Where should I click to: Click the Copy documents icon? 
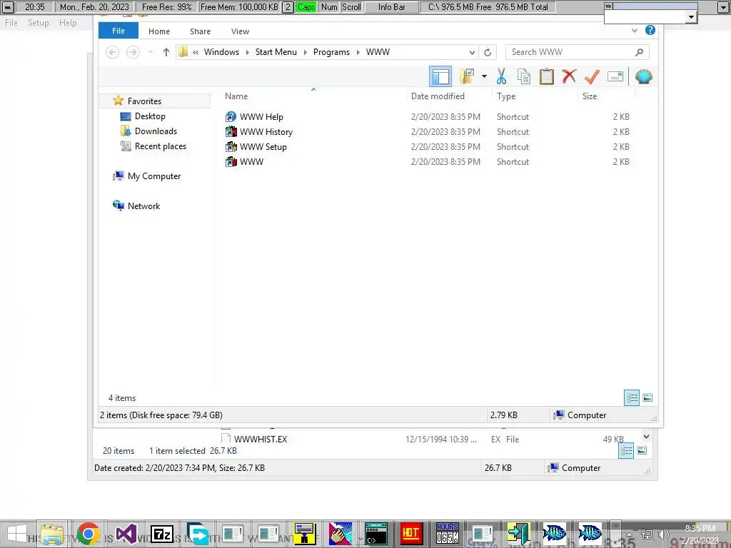(x=524, y=76)
